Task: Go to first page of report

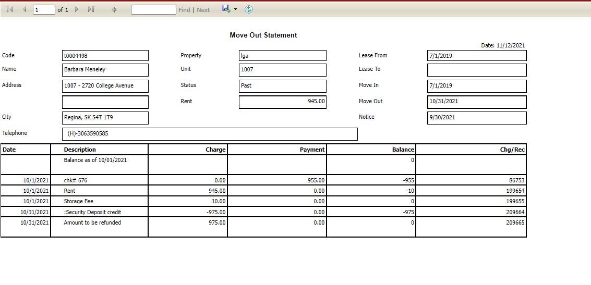Action: (x=10, y=9)
